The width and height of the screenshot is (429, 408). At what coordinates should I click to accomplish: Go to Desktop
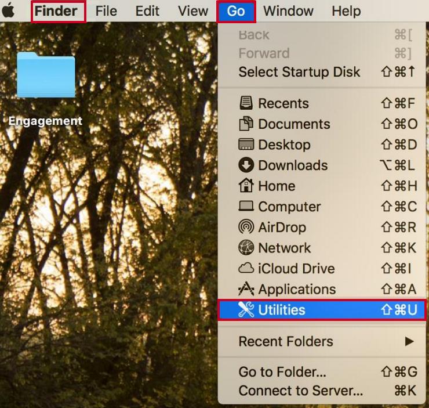(322, 145)
